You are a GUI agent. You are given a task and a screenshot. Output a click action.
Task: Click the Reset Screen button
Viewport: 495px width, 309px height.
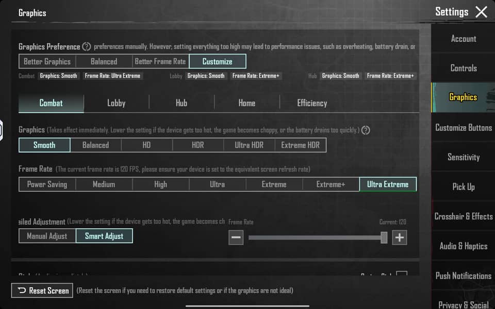(x=42, y=291)
